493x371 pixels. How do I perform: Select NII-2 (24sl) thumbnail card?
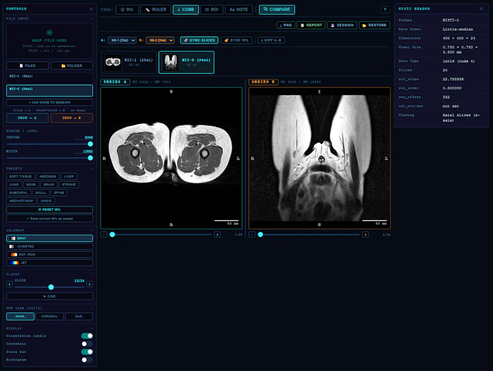coord(187,62)
